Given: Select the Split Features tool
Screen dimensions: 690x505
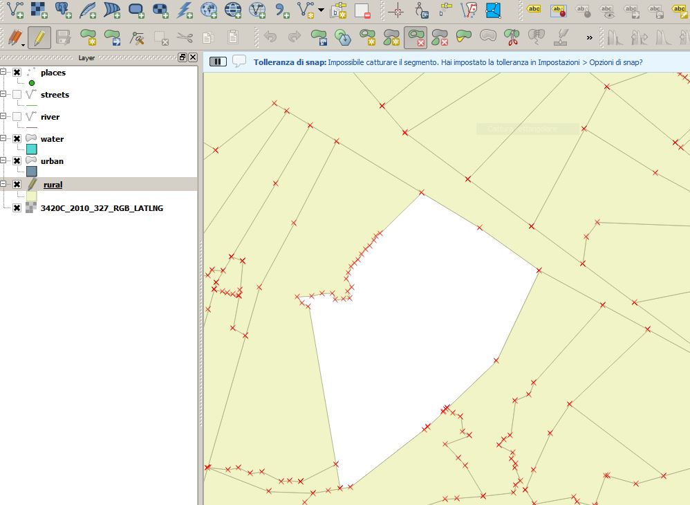Looking at the screenshot, I should [x=512, y=37].
